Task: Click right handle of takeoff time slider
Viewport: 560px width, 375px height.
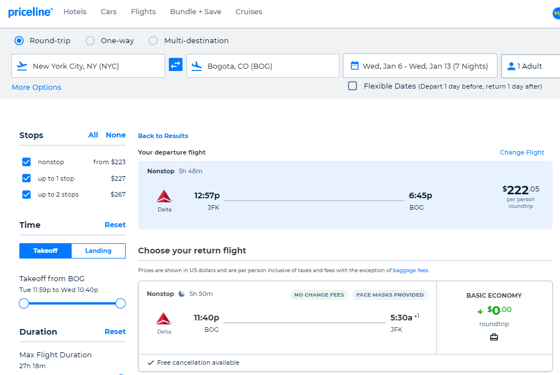Action: coord(121,303)
